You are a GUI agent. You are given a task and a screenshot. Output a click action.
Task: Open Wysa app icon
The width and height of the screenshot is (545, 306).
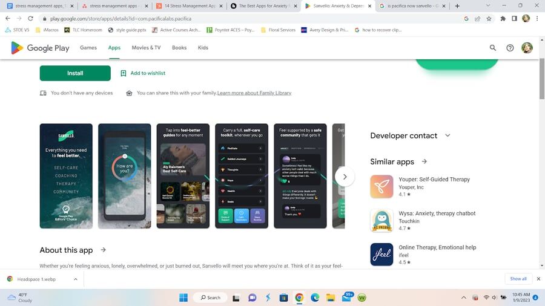click(x=381, y=221)
